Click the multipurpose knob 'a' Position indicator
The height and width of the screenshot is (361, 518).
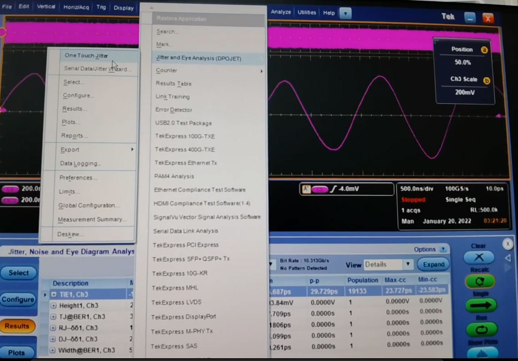pos(484,50)
